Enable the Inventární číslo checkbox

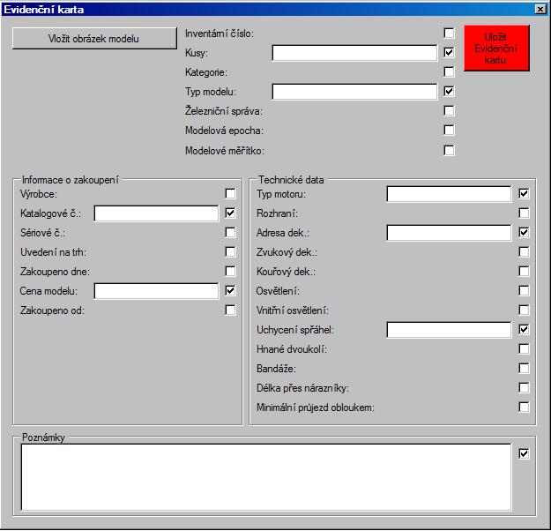tap(449, 33)
